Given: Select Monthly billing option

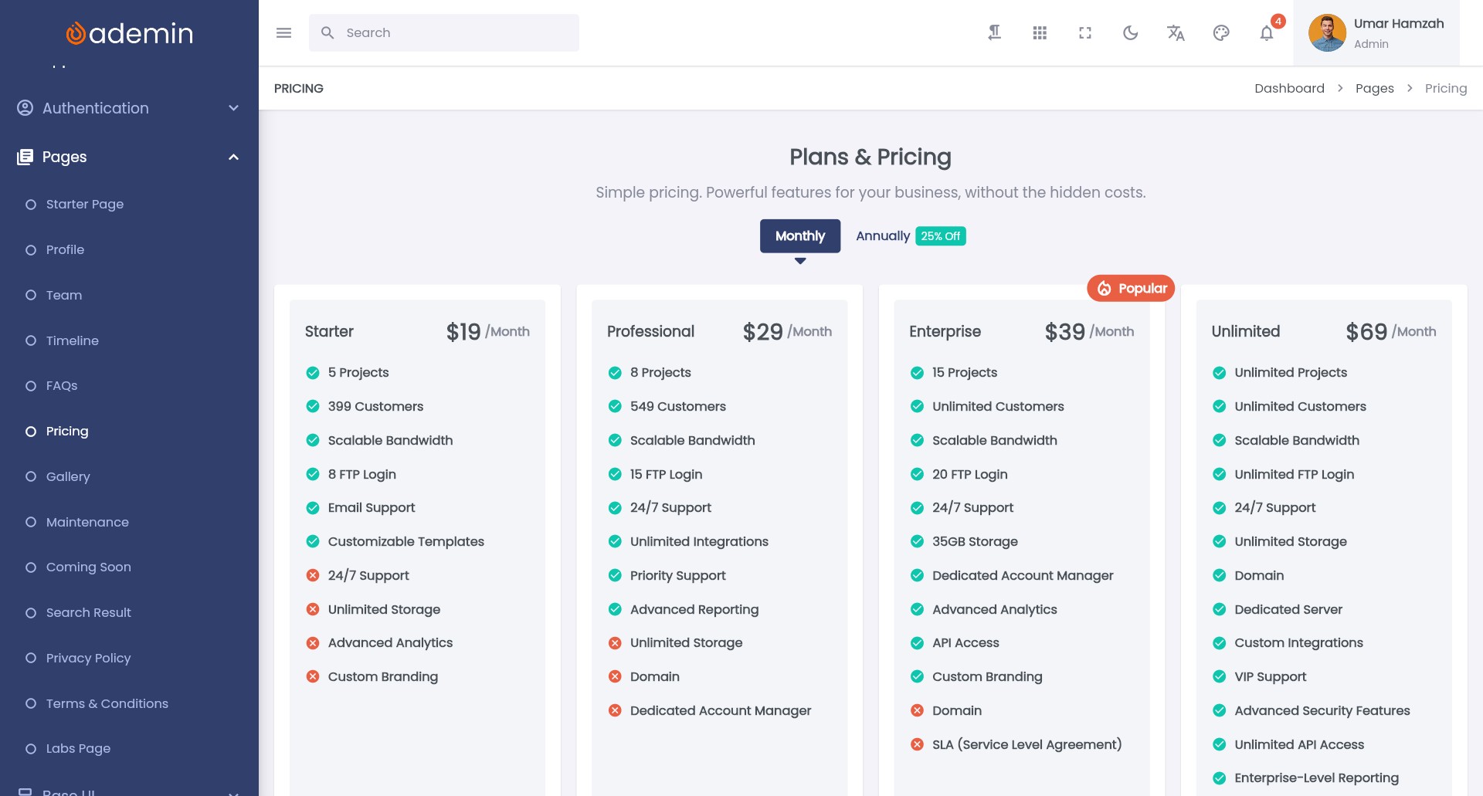Looking at the screenshot, I should coord(799,236).
